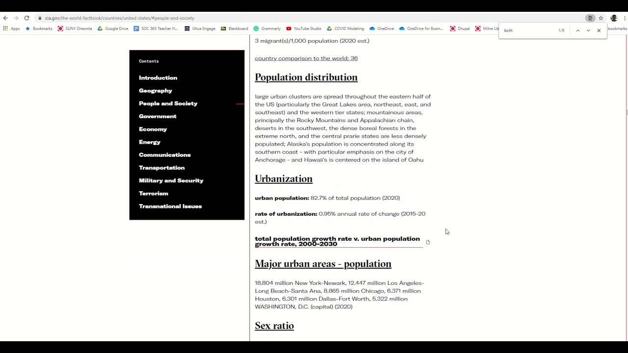Open the Bookmarks star folder
Screen dimensions: 628x353
39,28
